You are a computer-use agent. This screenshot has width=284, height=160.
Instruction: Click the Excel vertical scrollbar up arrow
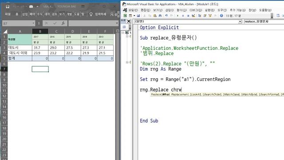click(117, 31)
